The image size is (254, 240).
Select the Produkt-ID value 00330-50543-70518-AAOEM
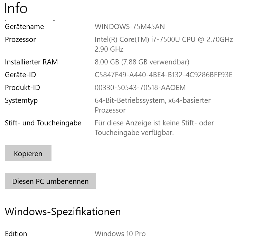coord(140,88)
